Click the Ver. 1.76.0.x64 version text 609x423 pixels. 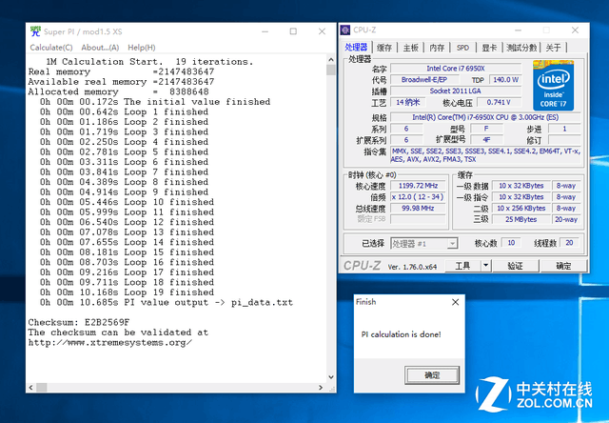pyautogui.click(x=412, y=267)
